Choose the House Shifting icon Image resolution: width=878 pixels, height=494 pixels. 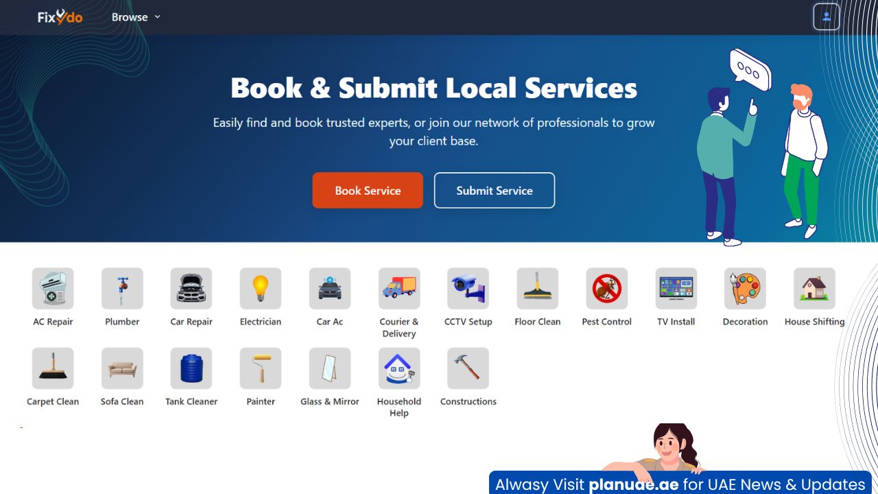pos(814,289)
